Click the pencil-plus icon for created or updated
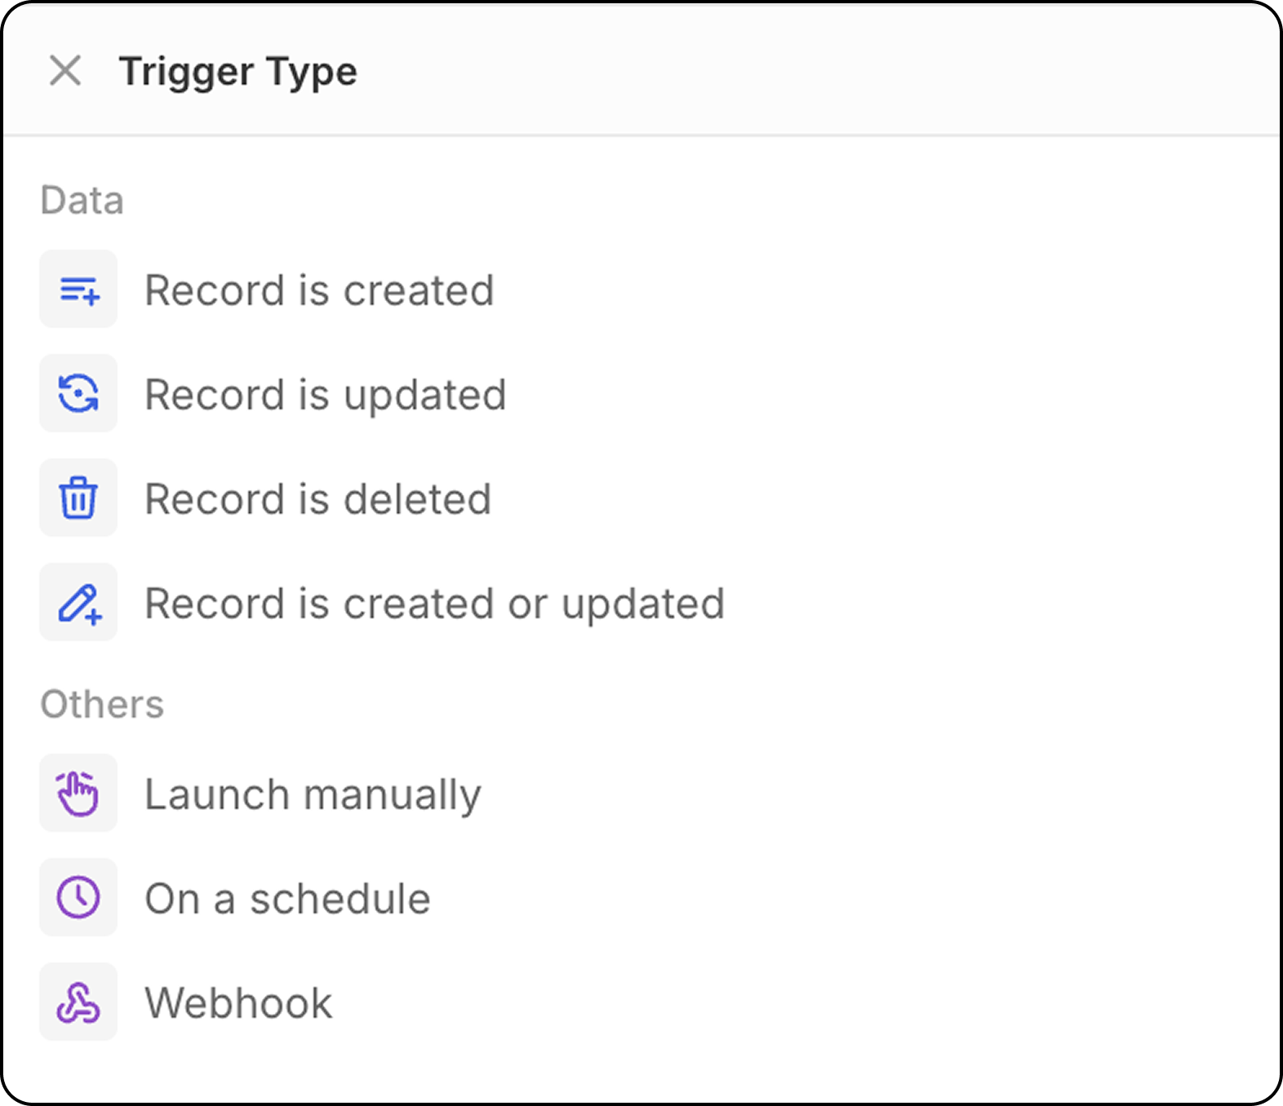This screenshot has width=1283, height=1106. point(78,603)
